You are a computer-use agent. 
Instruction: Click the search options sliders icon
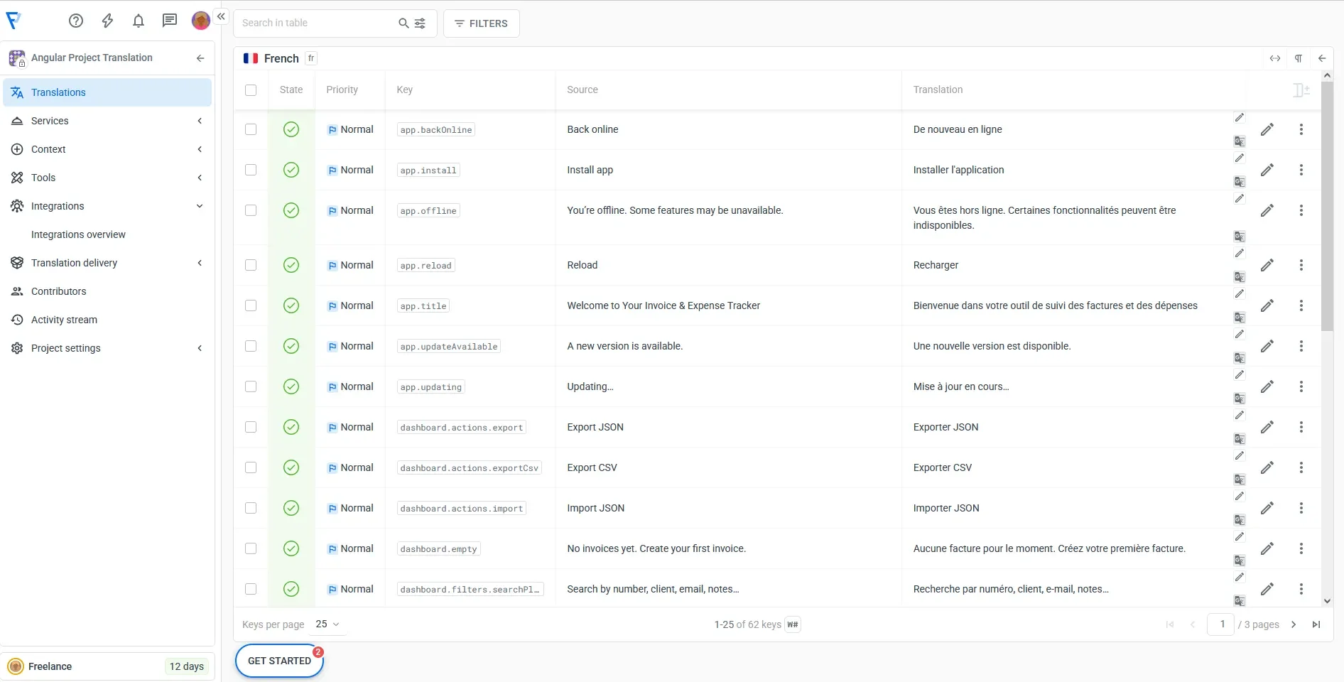point(421,23)
